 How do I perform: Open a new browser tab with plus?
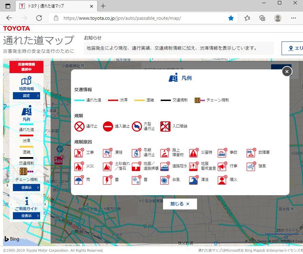(103, 6)
